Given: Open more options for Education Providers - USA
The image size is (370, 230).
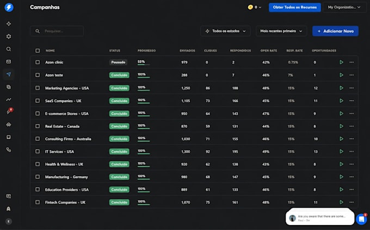Looking at the screenshot, I should [x=351, y=189].
